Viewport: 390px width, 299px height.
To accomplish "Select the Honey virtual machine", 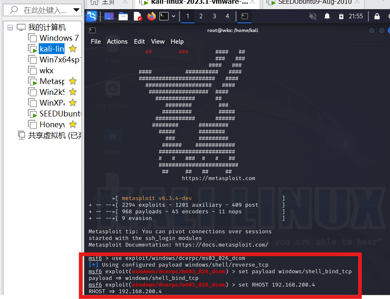I will click(52, 124).
